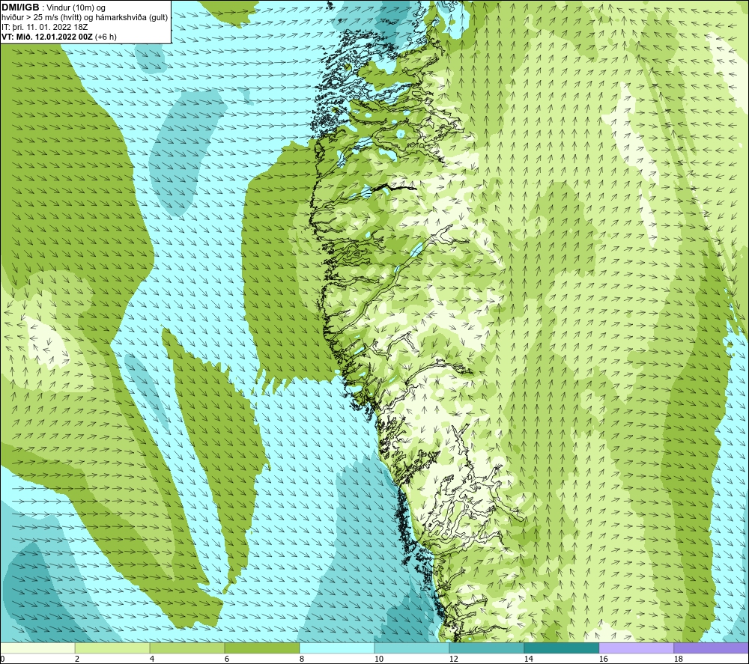Image resolution: width=749 pixels, height=664 pixels.
Task: Click the 2–4 m/s light green swatch
Action: coord(112,648)
